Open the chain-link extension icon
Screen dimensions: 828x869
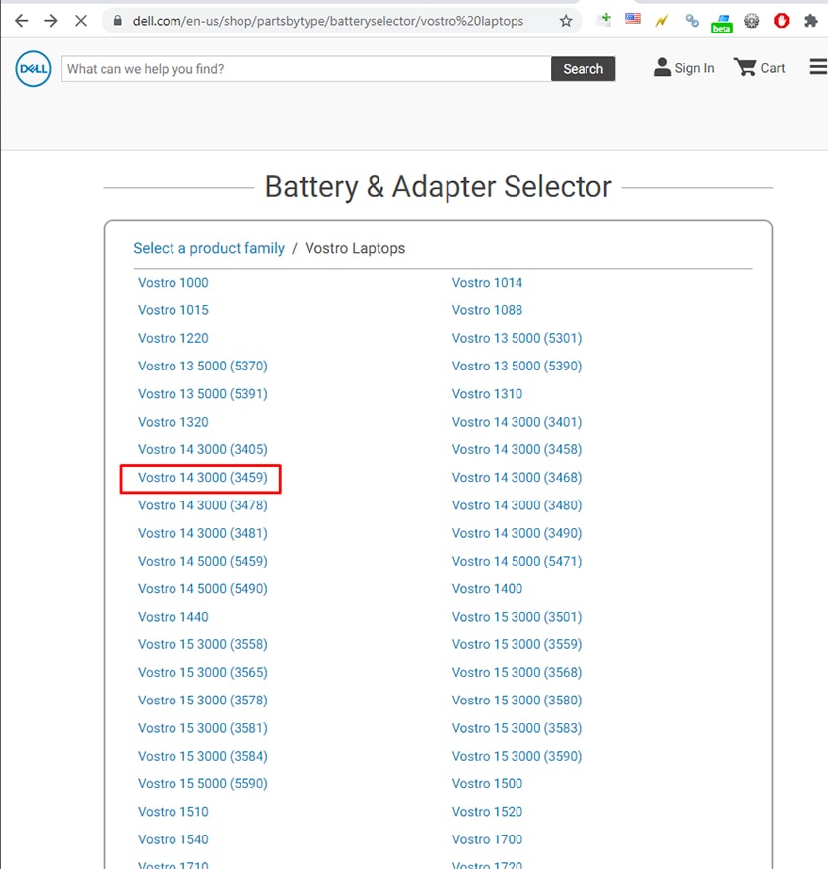point(692,19)
